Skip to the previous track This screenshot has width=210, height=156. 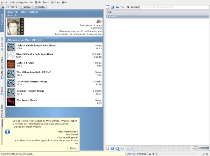pos(107,148)
